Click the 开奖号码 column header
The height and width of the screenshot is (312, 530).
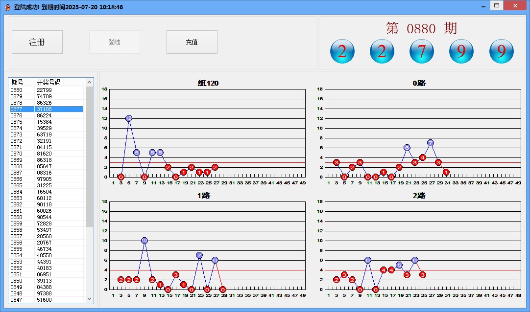pos(54,82)
